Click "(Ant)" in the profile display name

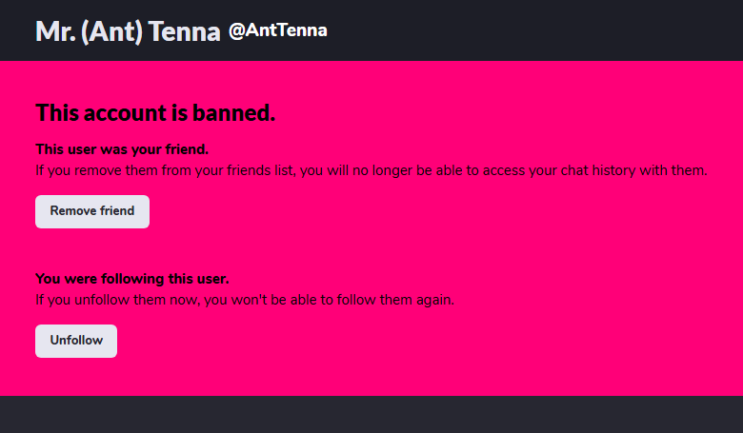[112, 31]
